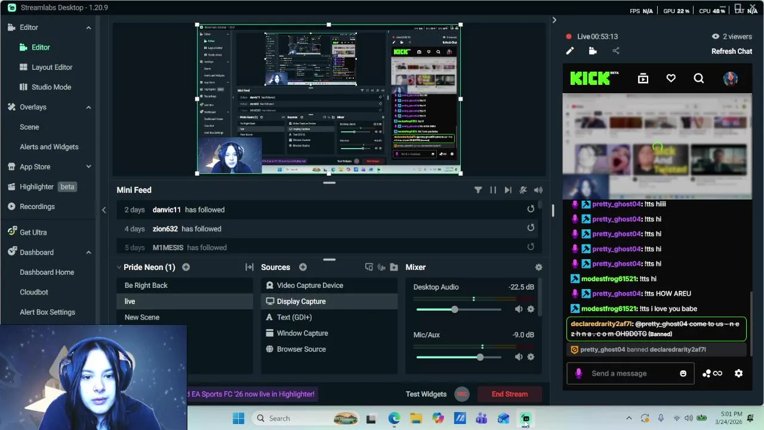
Task: Open Get Ultra
Action: [33, 232]
